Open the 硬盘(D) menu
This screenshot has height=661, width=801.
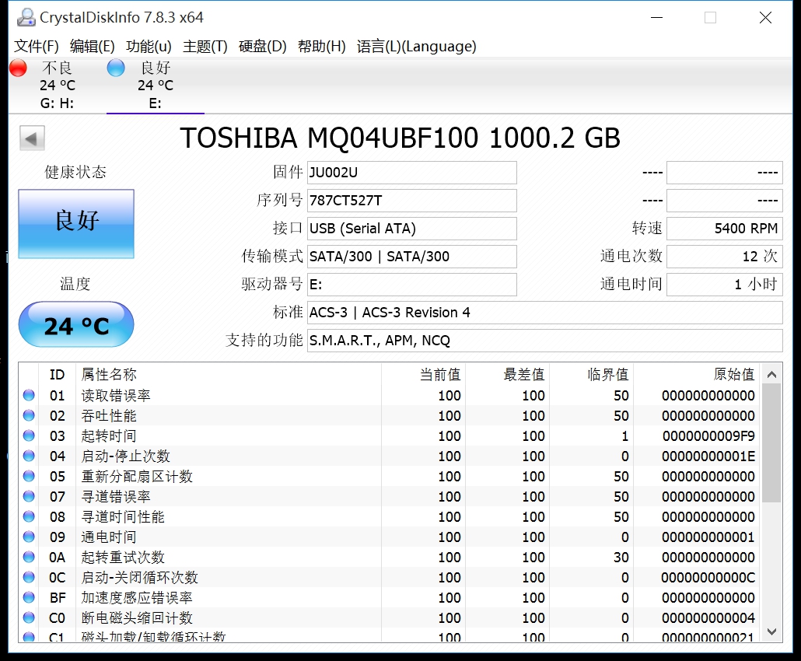tap(263, 47)
